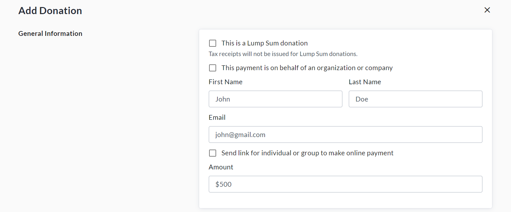Click the john@gmail.com placeholder text
This screenshot has height=212, width=511.
pos(240,135)
